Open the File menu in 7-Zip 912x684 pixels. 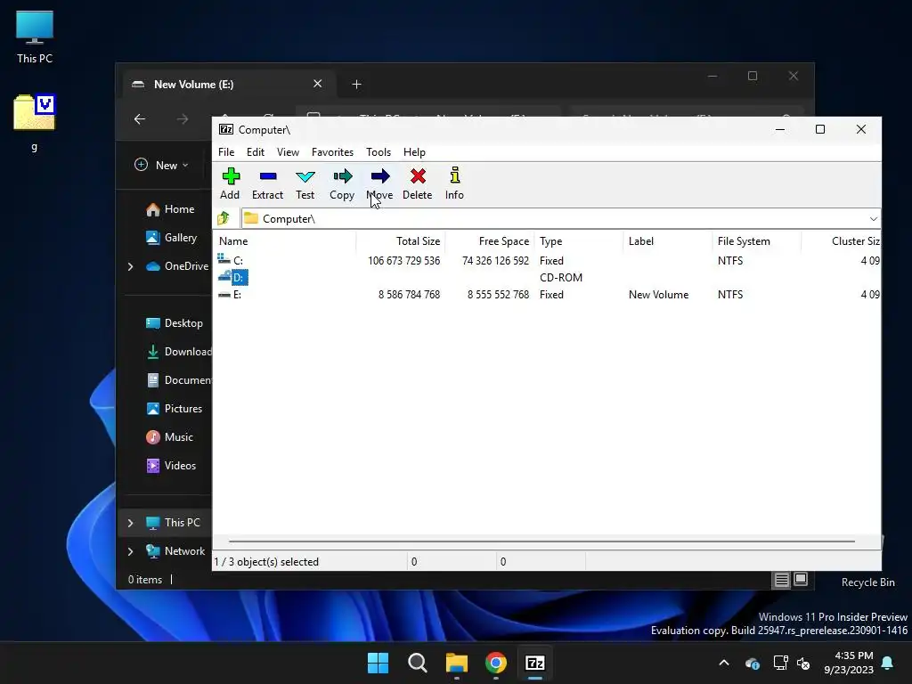[226, 151]
